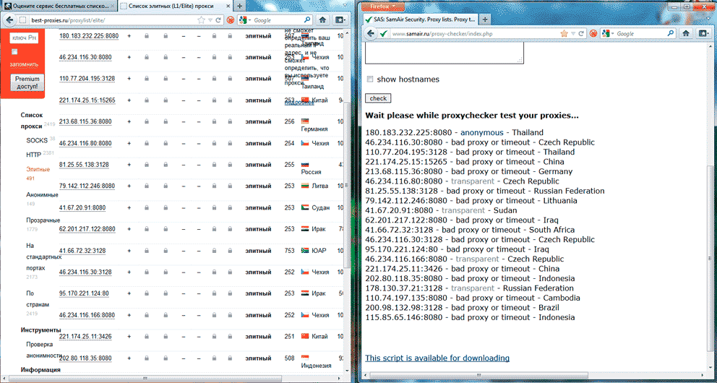This screenshot has width=717, height=383.
Task: Click the green checkmark site icon beside samair.ru address
Action: pos(384,34)
